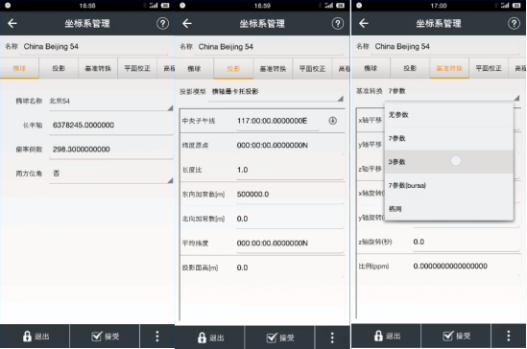Tap the back arrow on the middle screen
Screen dimensions: 527x349
tap(187, 23)
